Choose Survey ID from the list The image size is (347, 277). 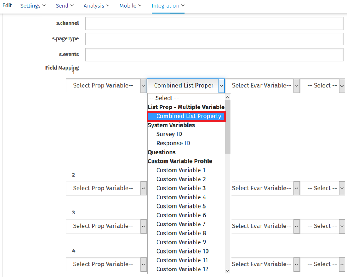coord(169,134)
